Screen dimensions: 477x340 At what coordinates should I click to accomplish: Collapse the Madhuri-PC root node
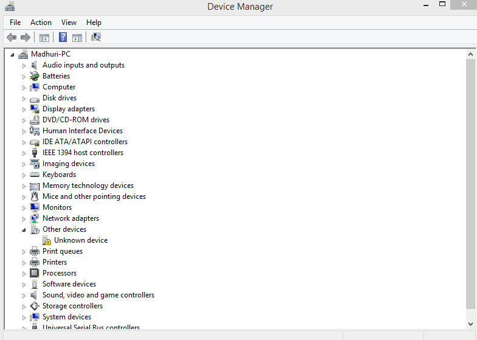pyautogui.click(x=12, y=55)
